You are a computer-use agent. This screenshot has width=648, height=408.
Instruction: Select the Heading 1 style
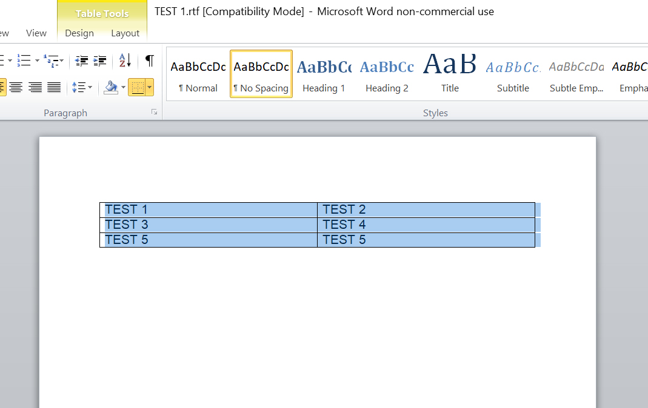point(324,73)
